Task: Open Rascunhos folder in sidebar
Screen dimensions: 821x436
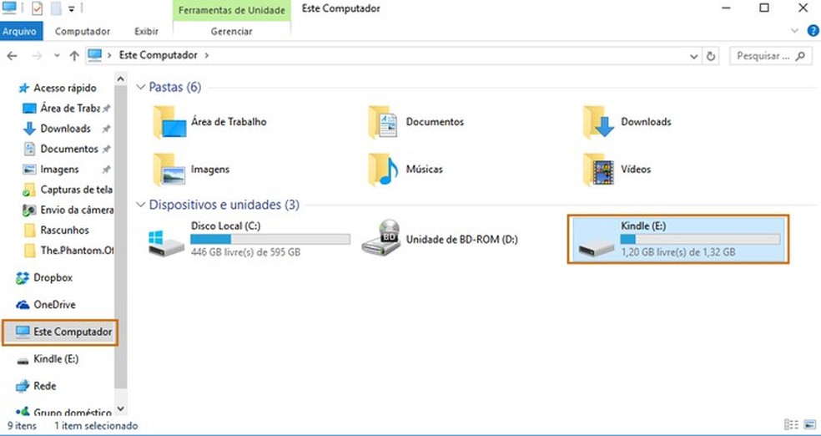Action: pos(57,230)
